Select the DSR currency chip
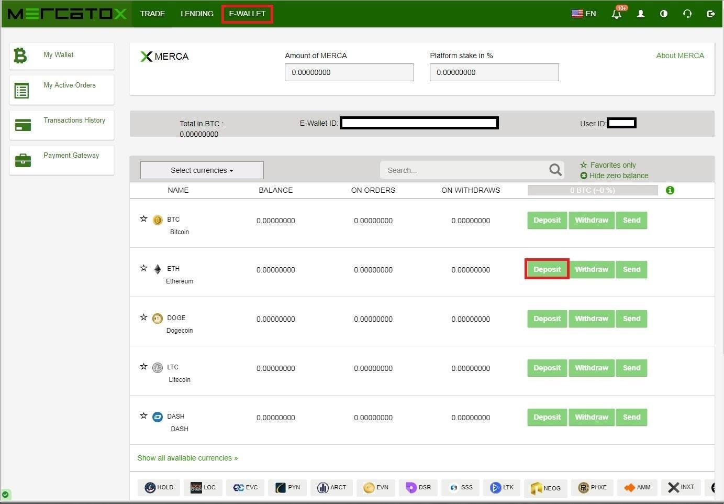The width and height of the screenshot is (724, 504). click(x=418, y=487)
